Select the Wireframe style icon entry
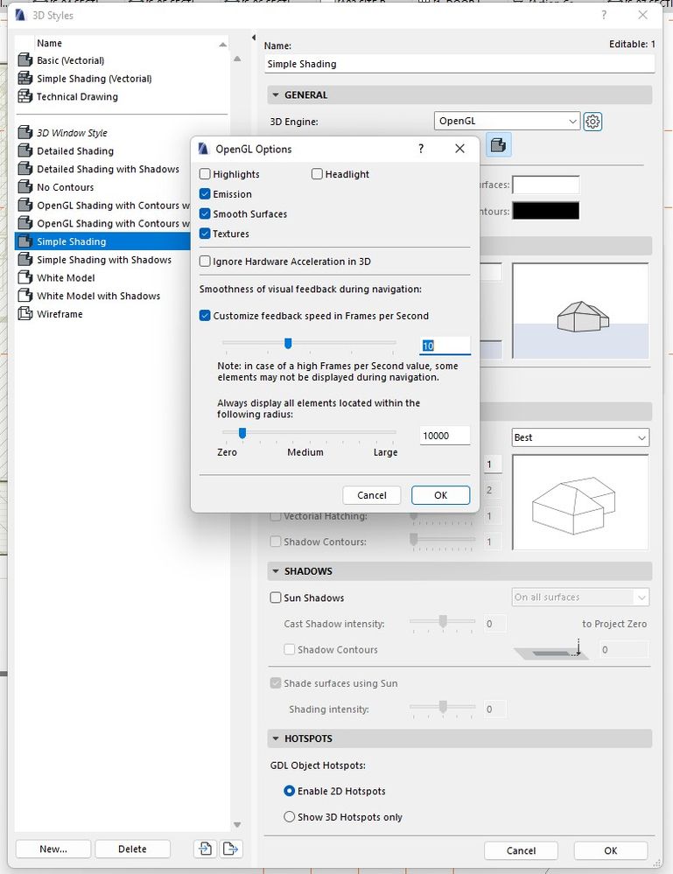The image size is (673, 874). pos(25,314)
